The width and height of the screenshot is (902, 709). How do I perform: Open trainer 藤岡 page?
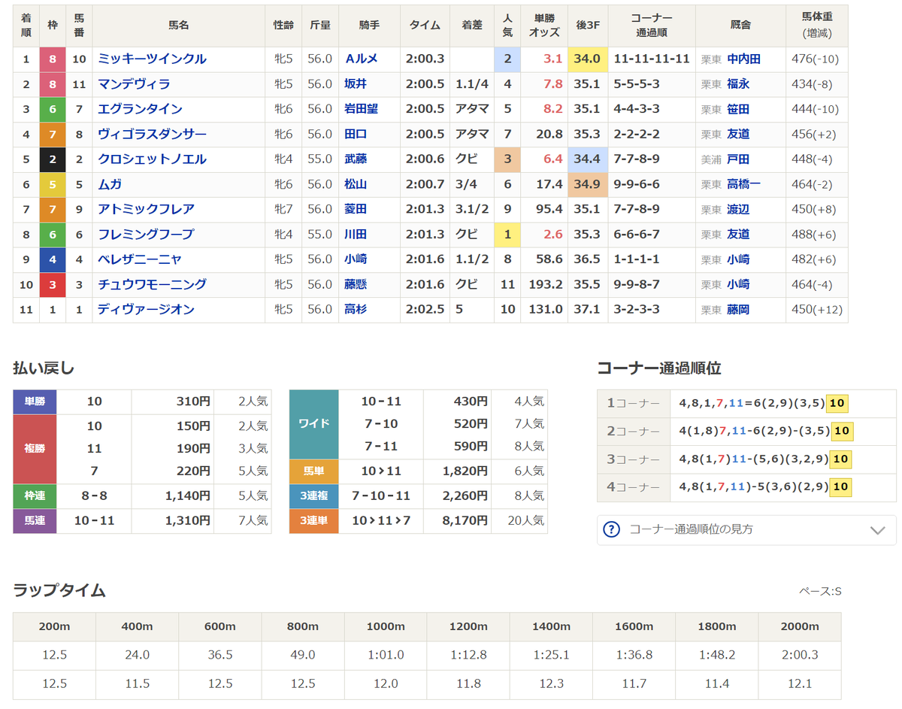[738, 310]
